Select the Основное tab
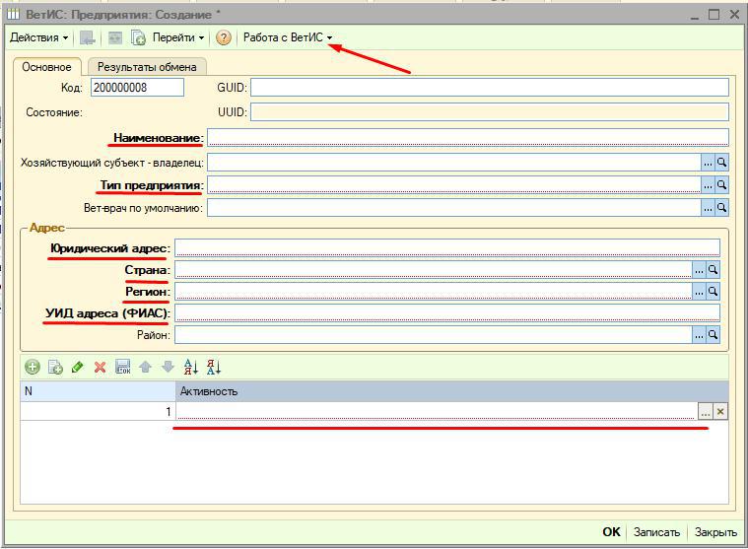Screen dimensions: 748x549 point(46,67)
